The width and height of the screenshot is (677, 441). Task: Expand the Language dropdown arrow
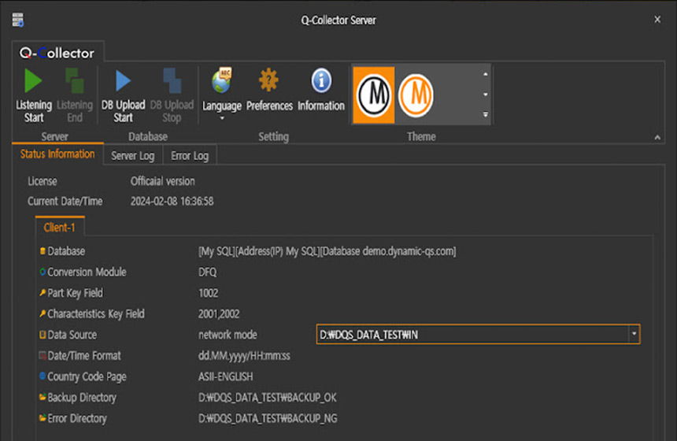(222, 118)
